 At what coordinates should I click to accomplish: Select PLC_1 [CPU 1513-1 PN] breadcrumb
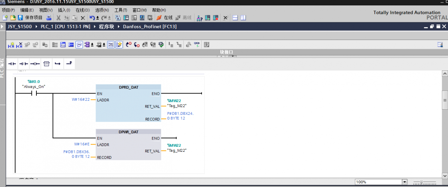(x=65, y=27)
